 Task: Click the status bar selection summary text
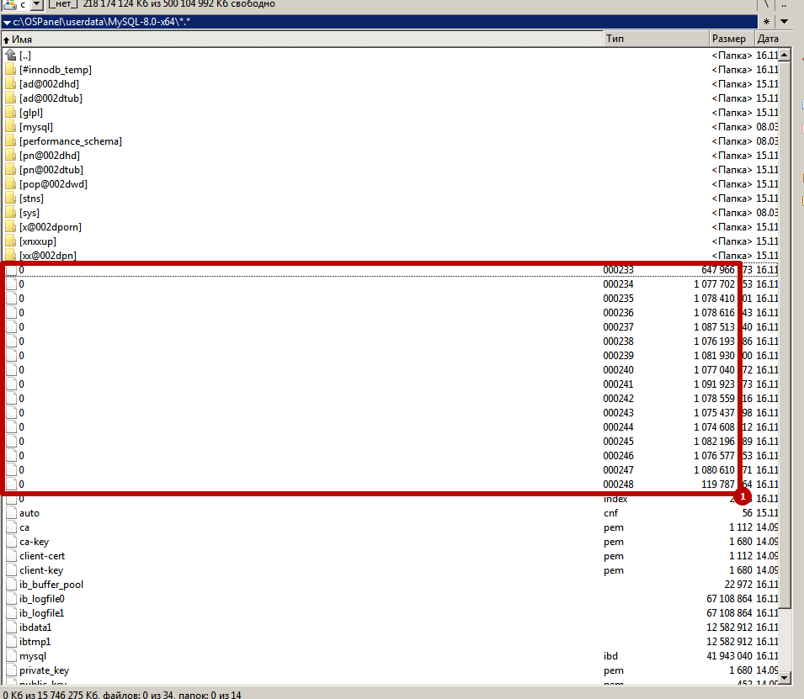[122, 695]
